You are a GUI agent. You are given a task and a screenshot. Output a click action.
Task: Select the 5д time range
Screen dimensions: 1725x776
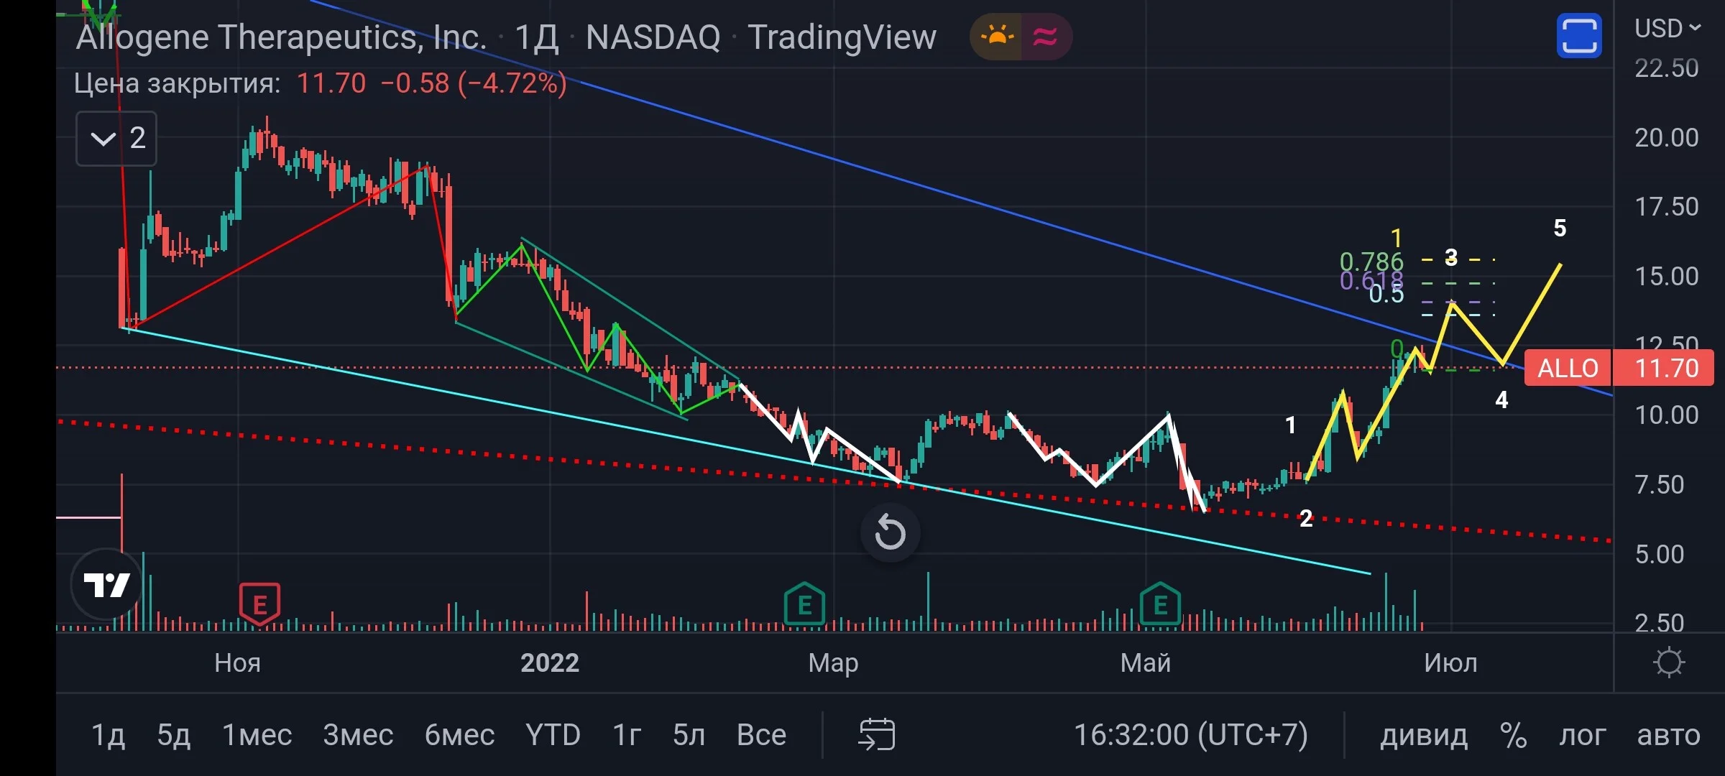pos(174,735)
